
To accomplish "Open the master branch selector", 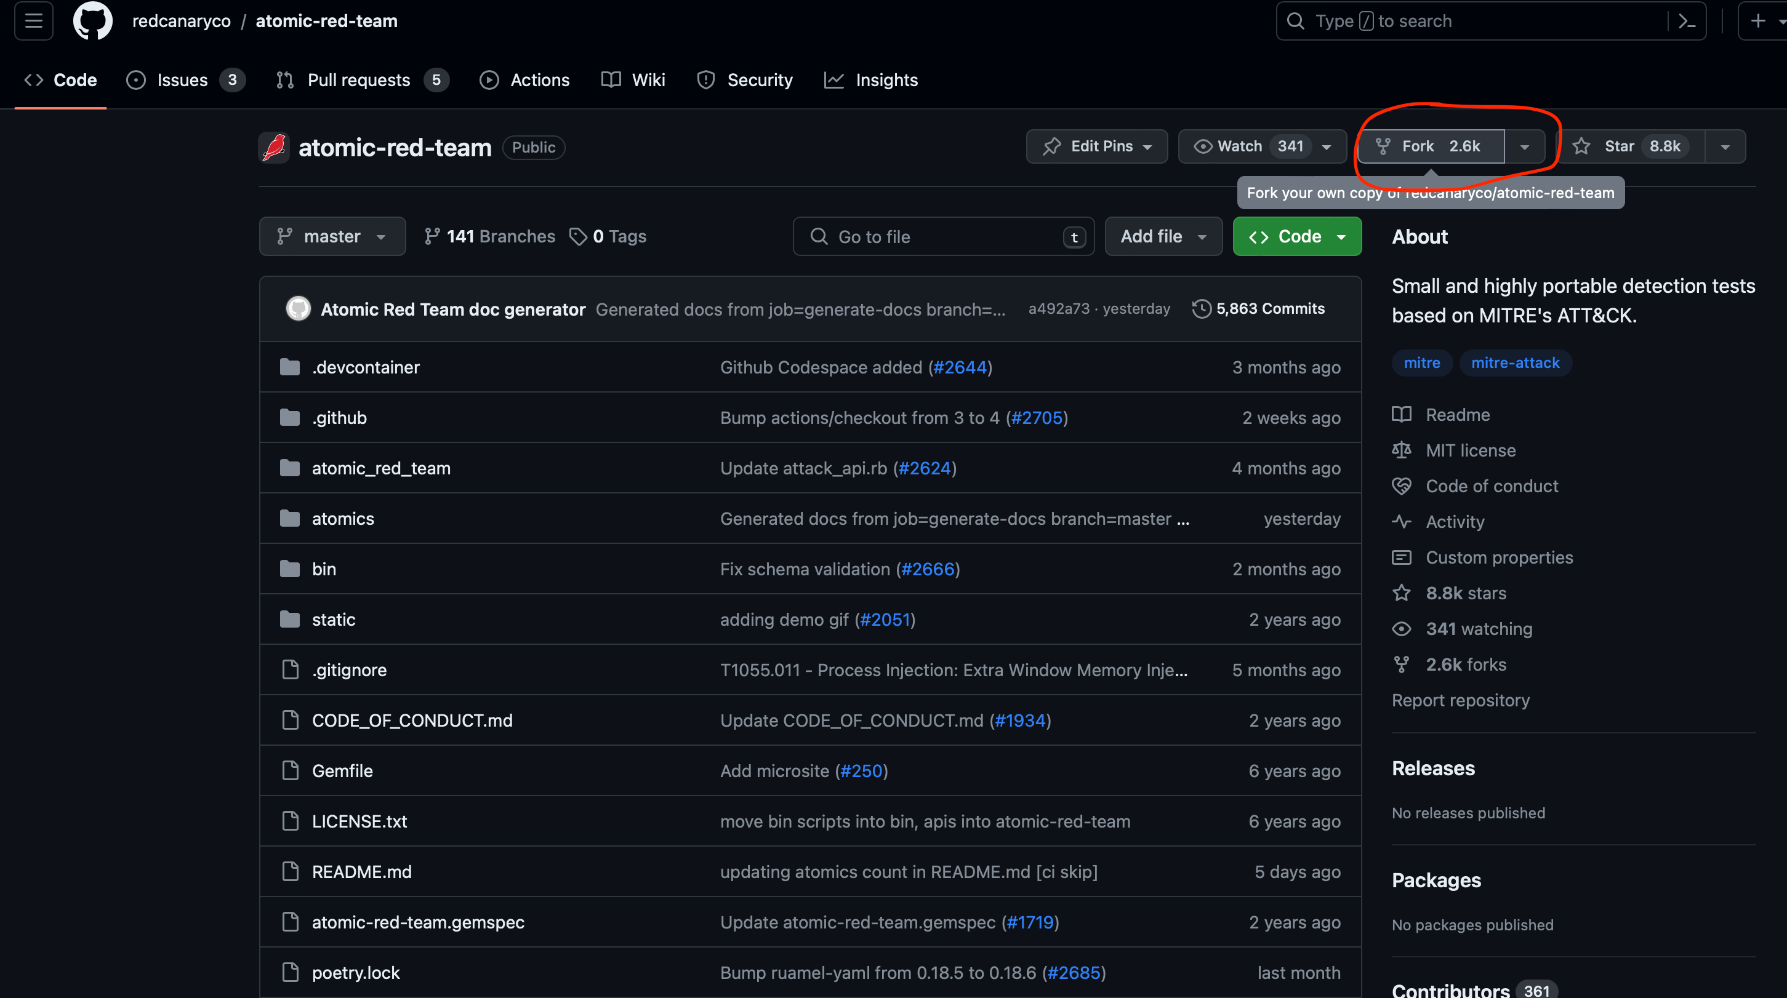I will coord(332,236).
